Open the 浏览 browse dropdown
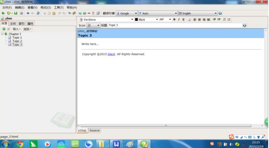 point(27,29)
